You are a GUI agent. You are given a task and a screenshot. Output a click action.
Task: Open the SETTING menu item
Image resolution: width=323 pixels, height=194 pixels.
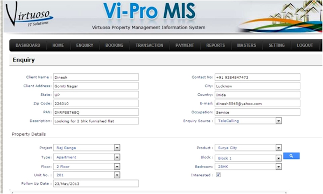pos(277,45)
